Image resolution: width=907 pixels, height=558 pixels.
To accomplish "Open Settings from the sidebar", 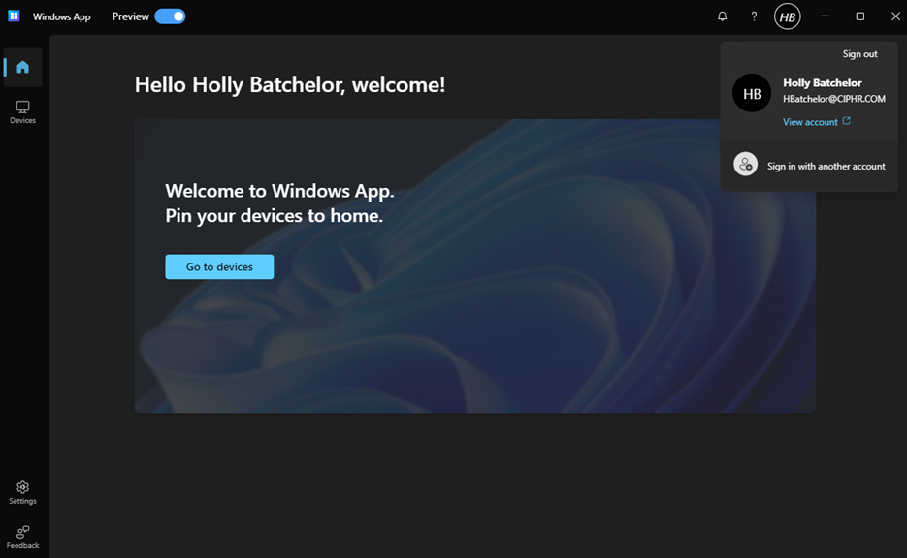I will click(x=22, y=493).
